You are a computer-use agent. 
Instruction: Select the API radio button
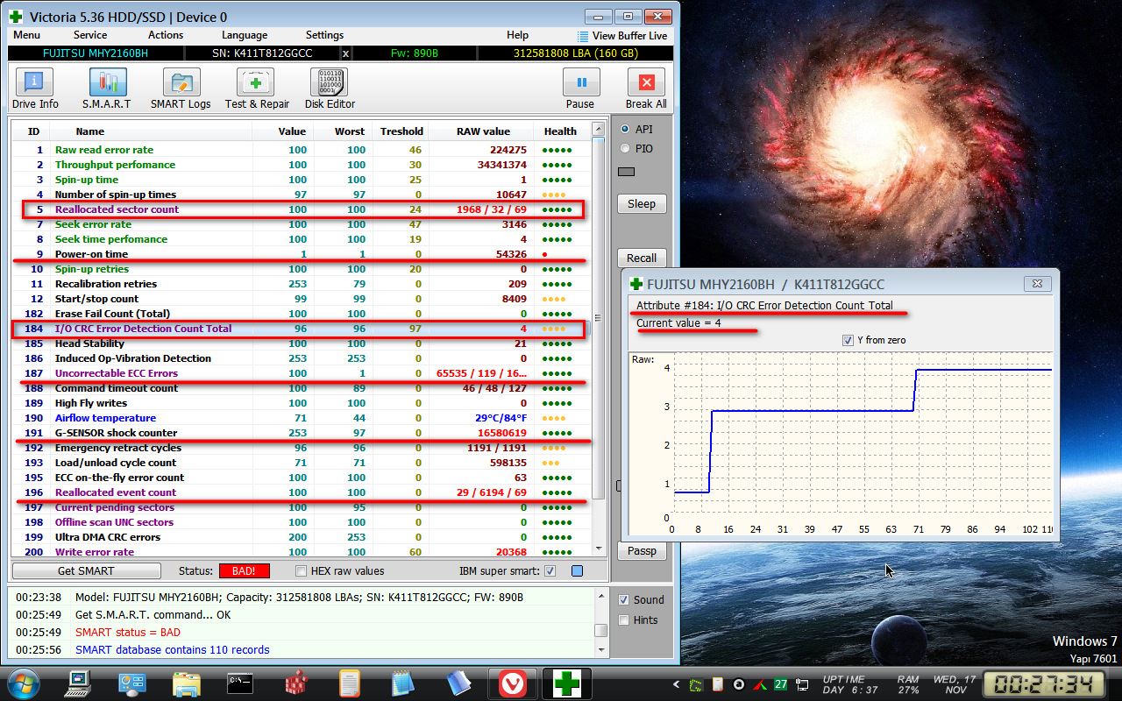625,129
